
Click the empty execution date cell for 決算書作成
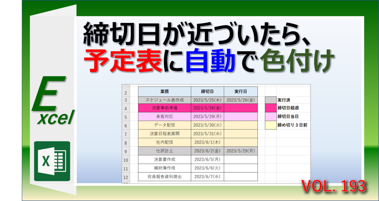(241, 159)
